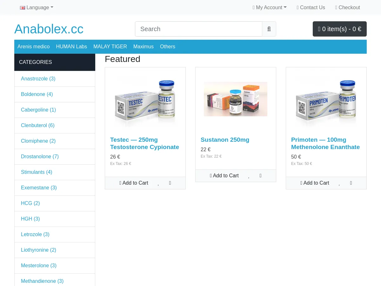Click the compare icon under Primoten
Viewport: 381px width, 286px height.
(x=351, y=183)
